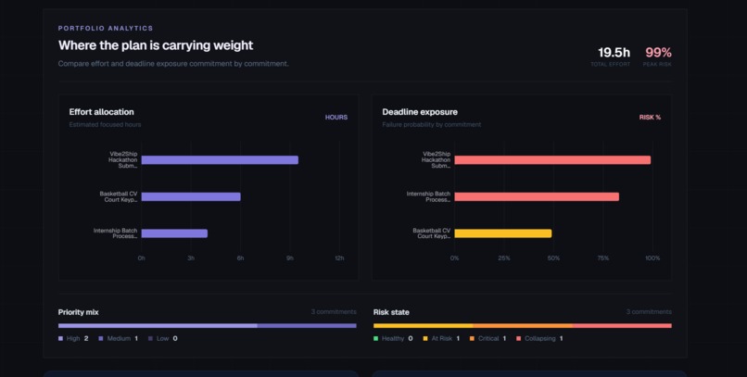
Task: Click the Low priority legend swatch
Action: point(150,338)
